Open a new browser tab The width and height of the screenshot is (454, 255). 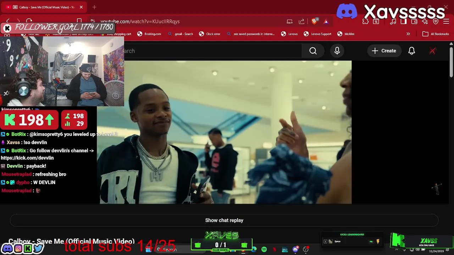[x=94, y=7]
